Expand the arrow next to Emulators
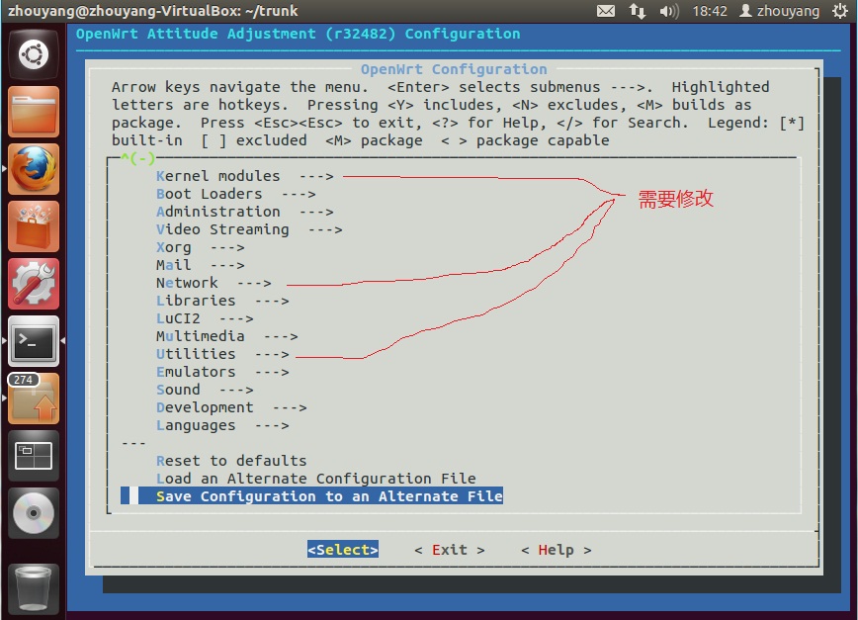Viewport: 858px width, 620px height. click(x=272, y=372)
